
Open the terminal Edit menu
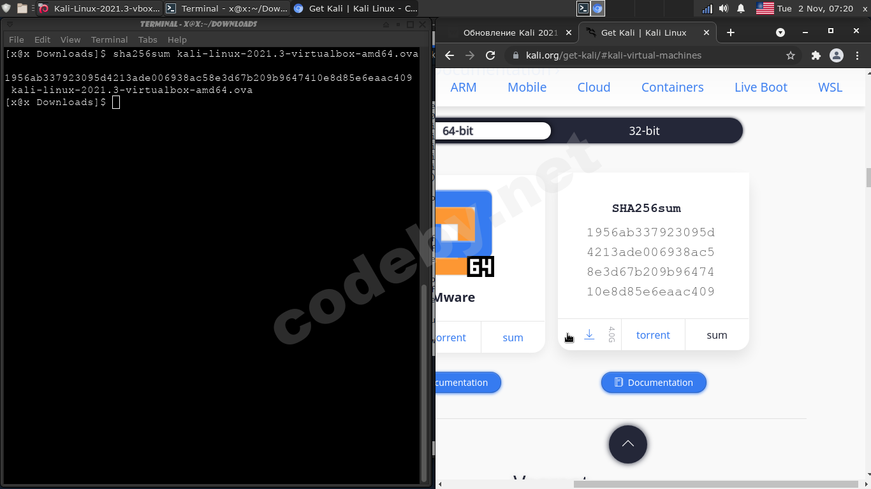42,39
